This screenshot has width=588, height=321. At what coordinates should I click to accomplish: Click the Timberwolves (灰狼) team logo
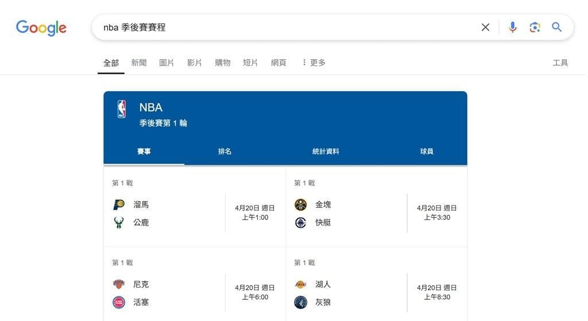[x=301, y=302]
